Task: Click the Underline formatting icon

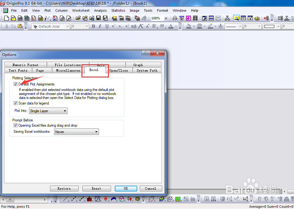Action: pyautogui.click(x=107, y=26)
